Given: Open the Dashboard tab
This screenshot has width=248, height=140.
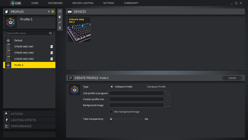Looking at the screenshot, I should coord(56,3).
